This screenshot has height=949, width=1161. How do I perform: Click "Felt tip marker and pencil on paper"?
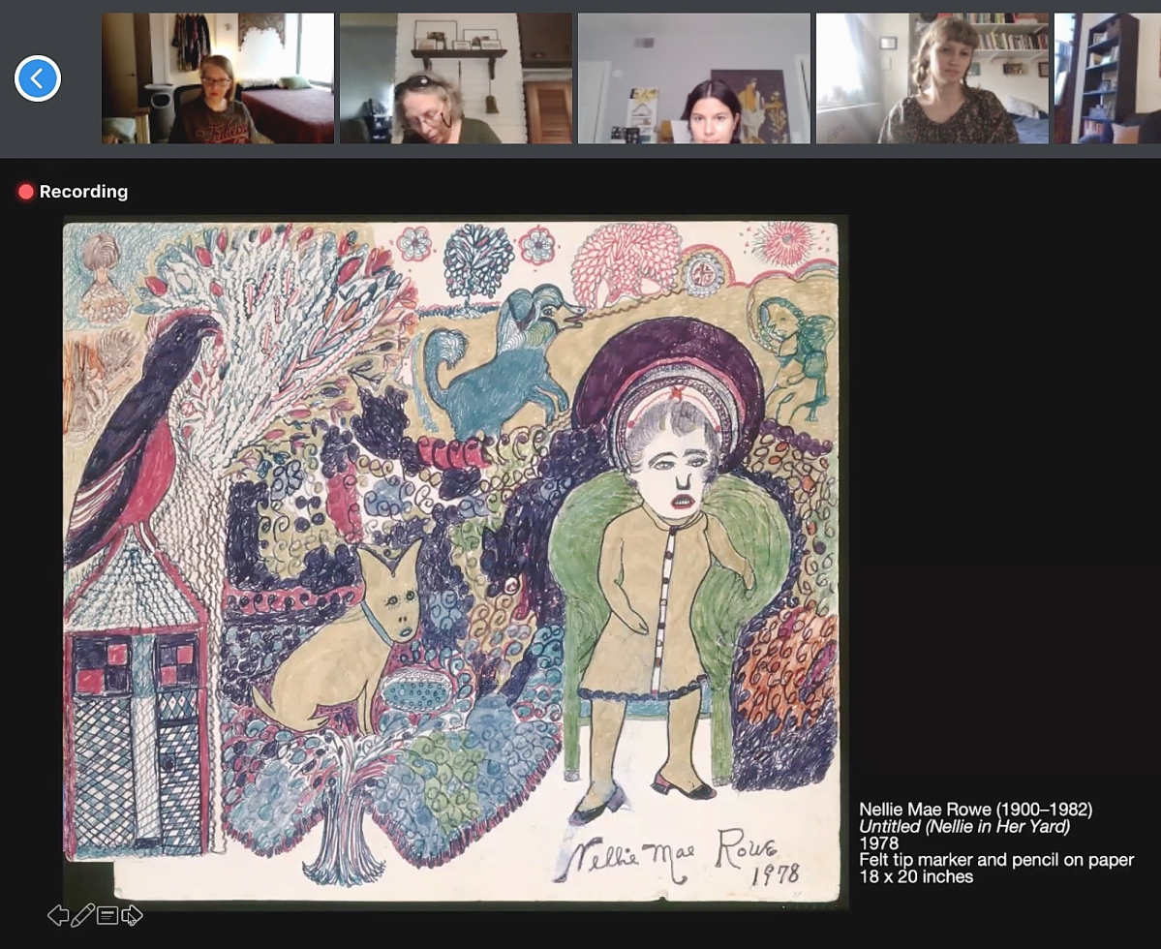[996, 860]
